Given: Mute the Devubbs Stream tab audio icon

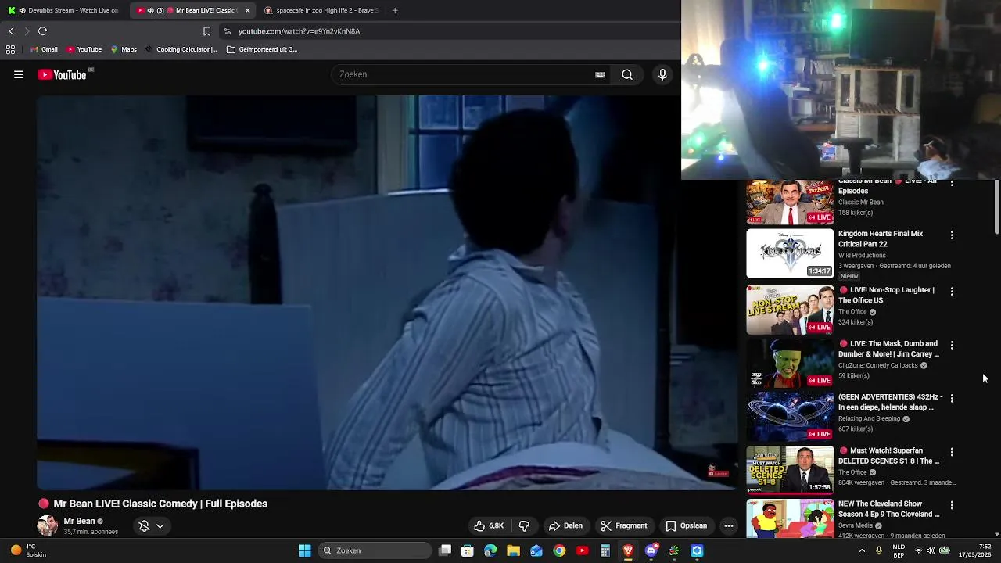Looking at the screenshot, I should click(x=22, y=10).
